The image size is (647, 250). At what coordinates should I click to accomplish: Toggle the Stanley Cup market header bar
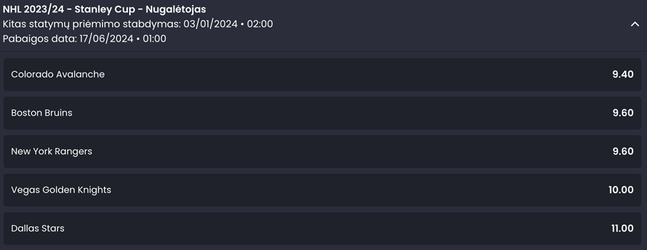pos(323,25)
